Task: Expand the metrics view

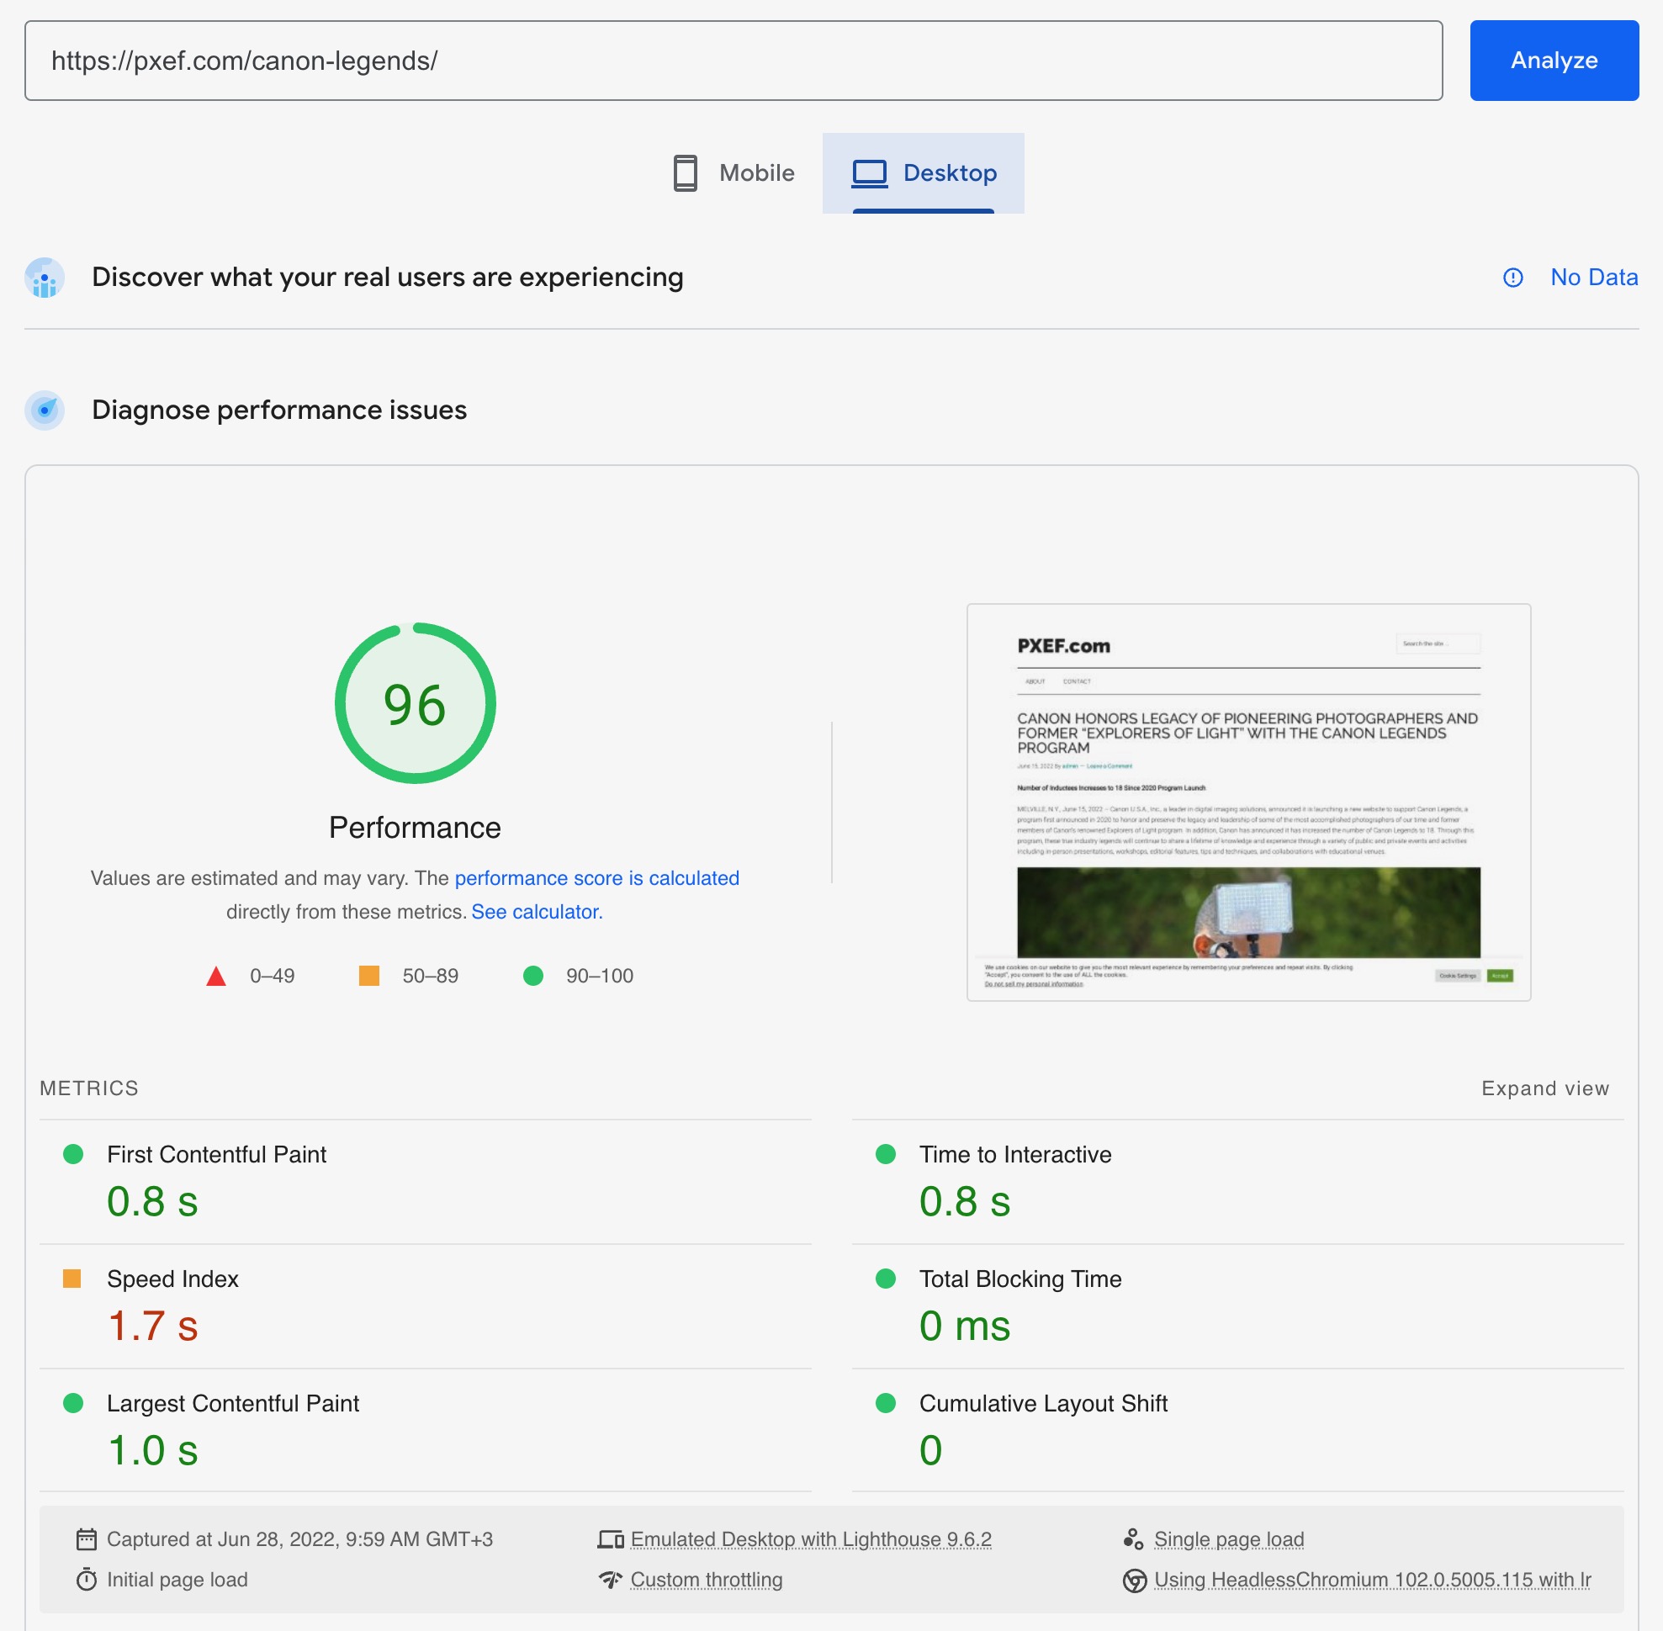Action: [1544, 1088]
